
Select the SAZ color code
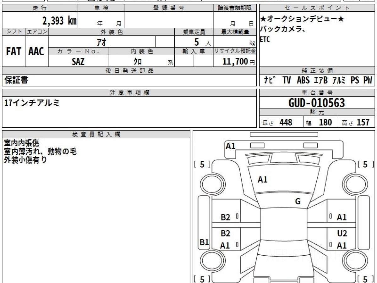point(78,62)
